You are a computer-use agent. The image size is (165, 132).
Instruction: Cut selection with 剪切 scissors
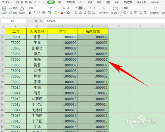(x=13, y=8)
